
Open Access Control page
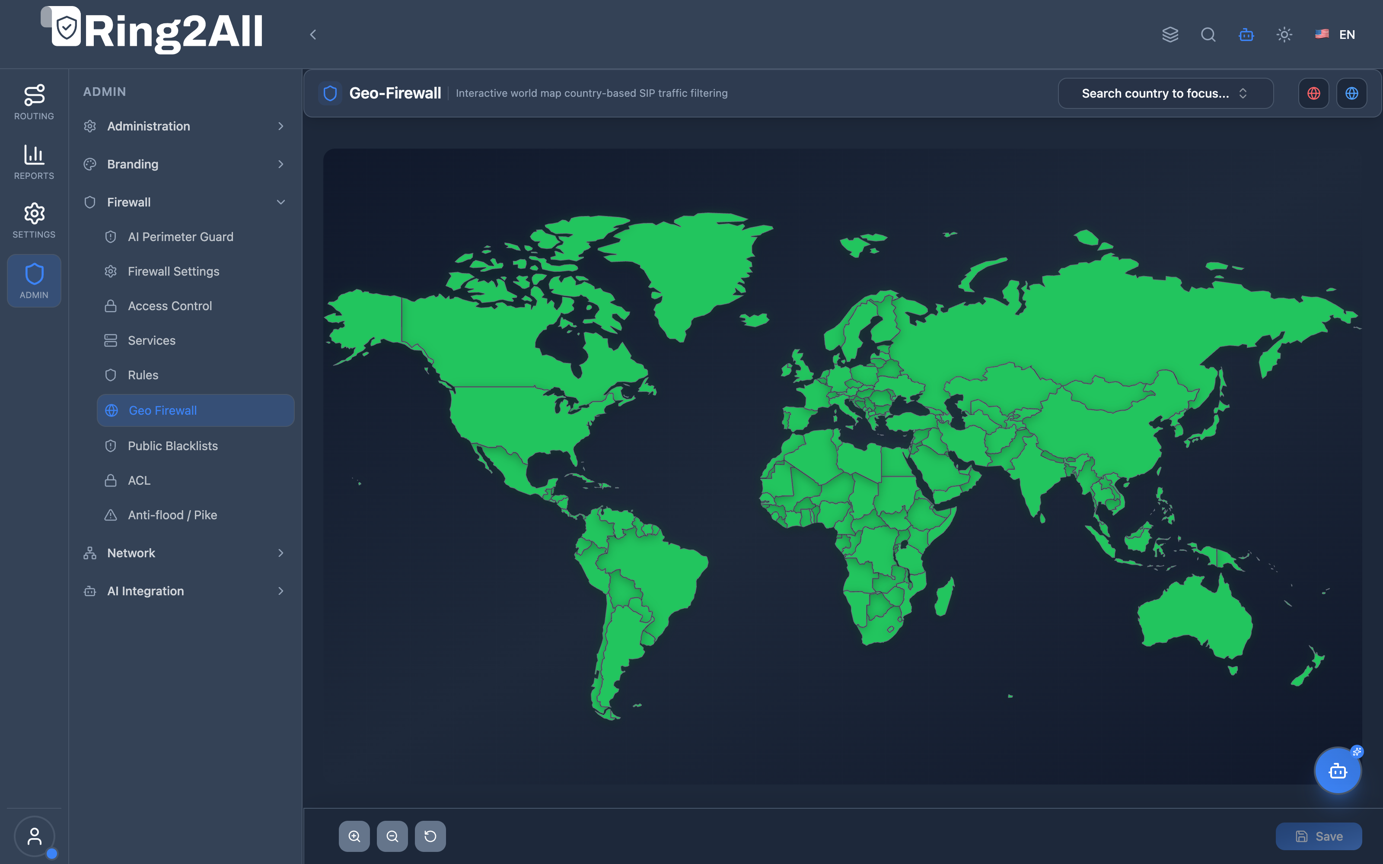(x=195, y=306)
